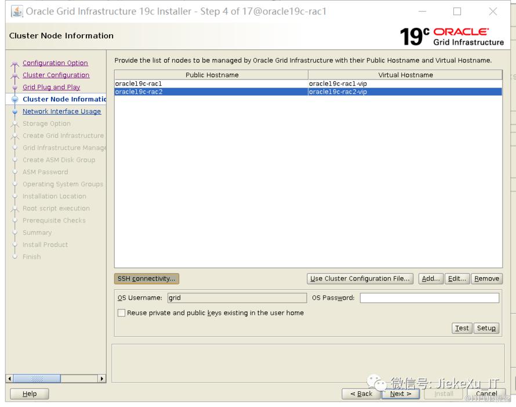This screenshot has height=407, width=516.
Task: Click the ASM Password step
Action: click(x=45, y=172)
